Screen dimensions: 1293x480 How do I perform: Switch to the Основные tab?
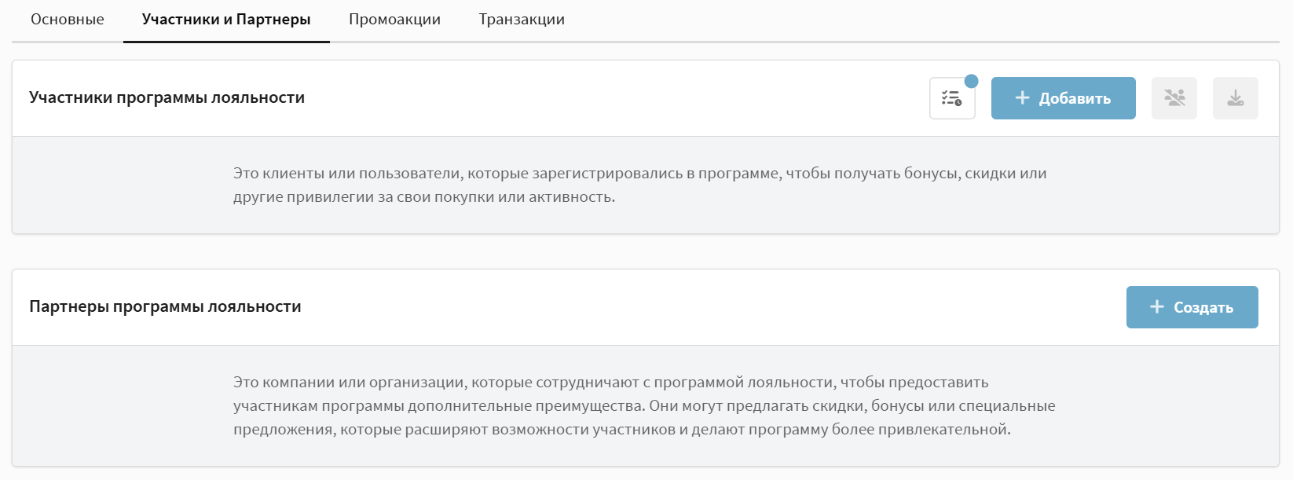[68, 20]
